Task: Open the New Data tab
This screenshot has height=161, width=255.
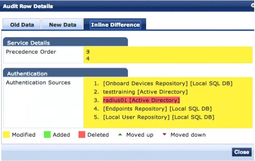Action: coord(62,24)
